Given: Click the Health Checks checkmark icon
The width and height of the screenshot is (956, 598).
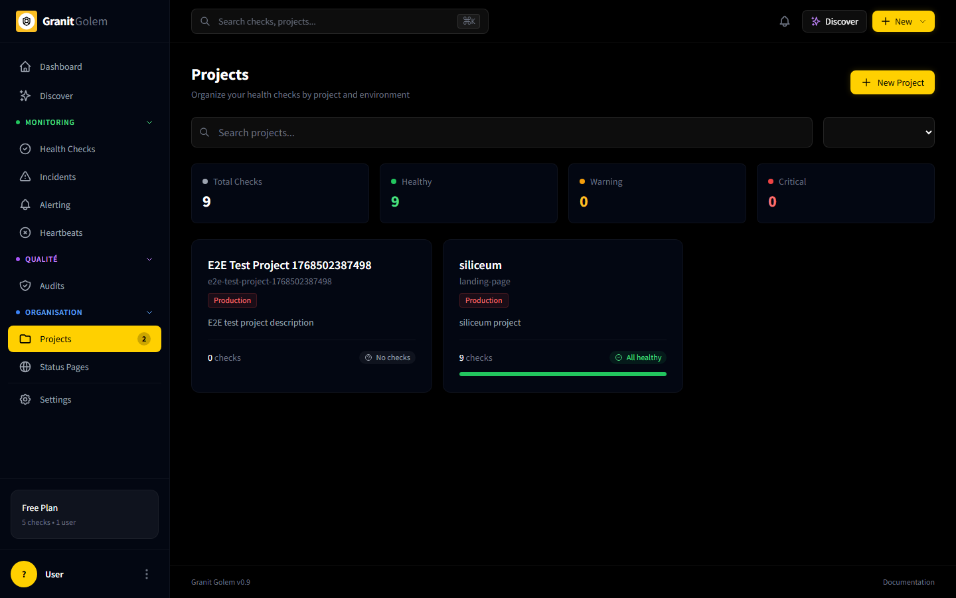Looking at the screenshot, I should (25, 149).
